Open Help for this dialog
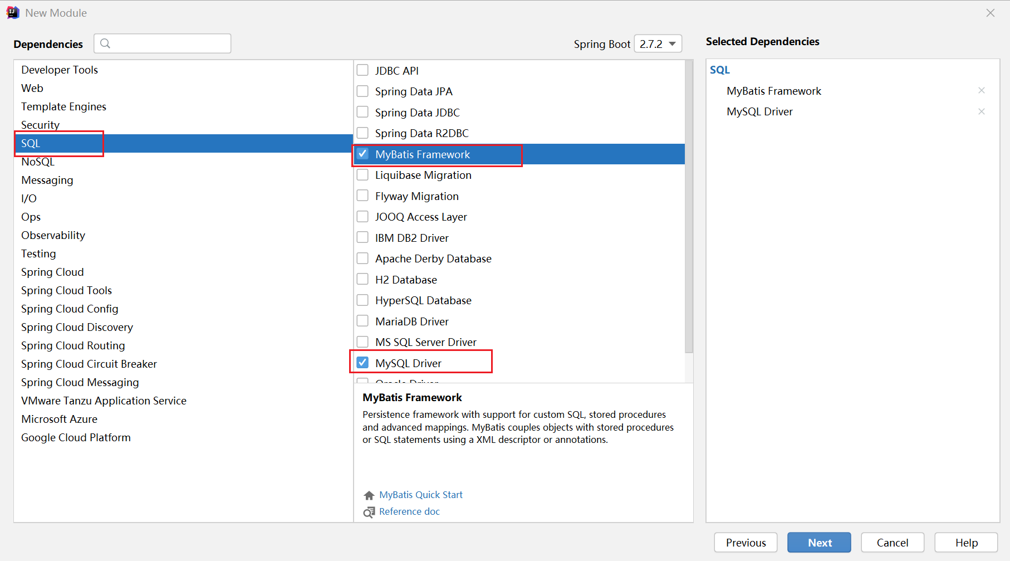 point(966,543)
